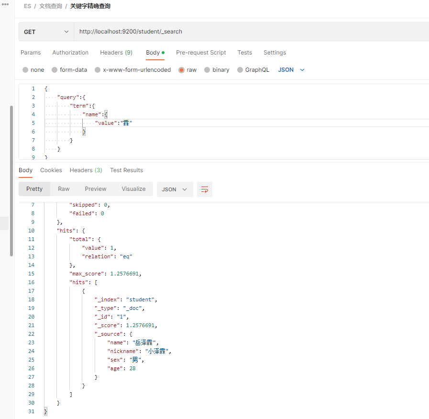Select the response Body tab
Image resolution: width=429 pixels, height=419 pixels.
pyautogui.click(x=26, y=170)
